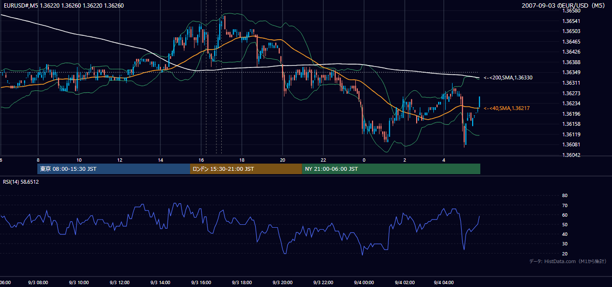
Task: Select the London 15:30-21:00 JST session bar
Action: 246,169
